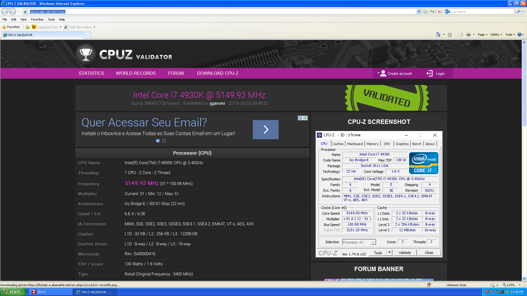The image size is (527, 296).
Task: Click the VALIDATED green stamp badge
Action: 387,98
